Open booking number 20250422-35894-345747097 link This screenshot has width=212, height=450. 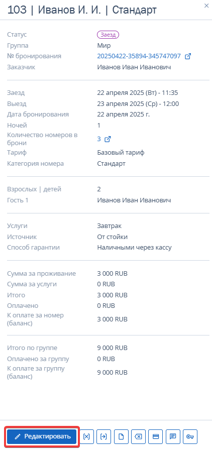[x=139, y=56]
